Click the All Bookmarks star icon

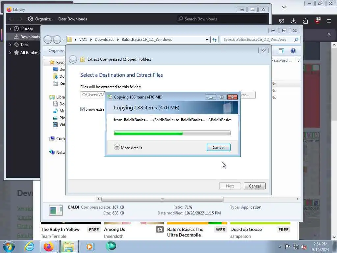coord(16,52)
